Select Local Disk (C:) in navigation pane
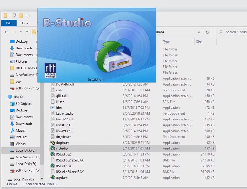This screenshot has height=189, width=247. click(26, 150)
